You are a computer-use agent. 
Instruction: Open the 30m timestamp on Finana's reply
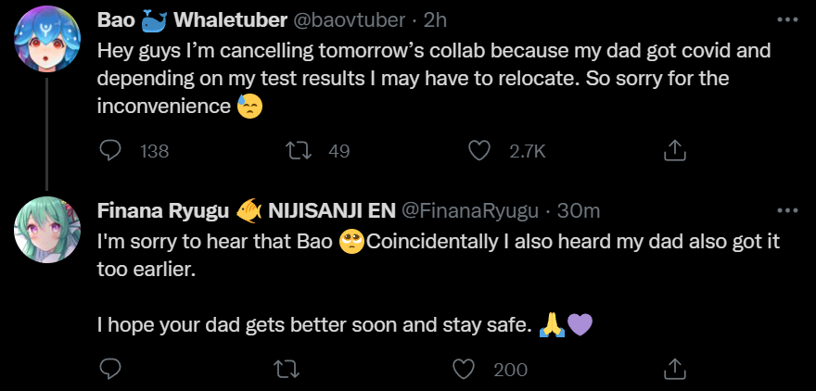click(x=578, y=210)
